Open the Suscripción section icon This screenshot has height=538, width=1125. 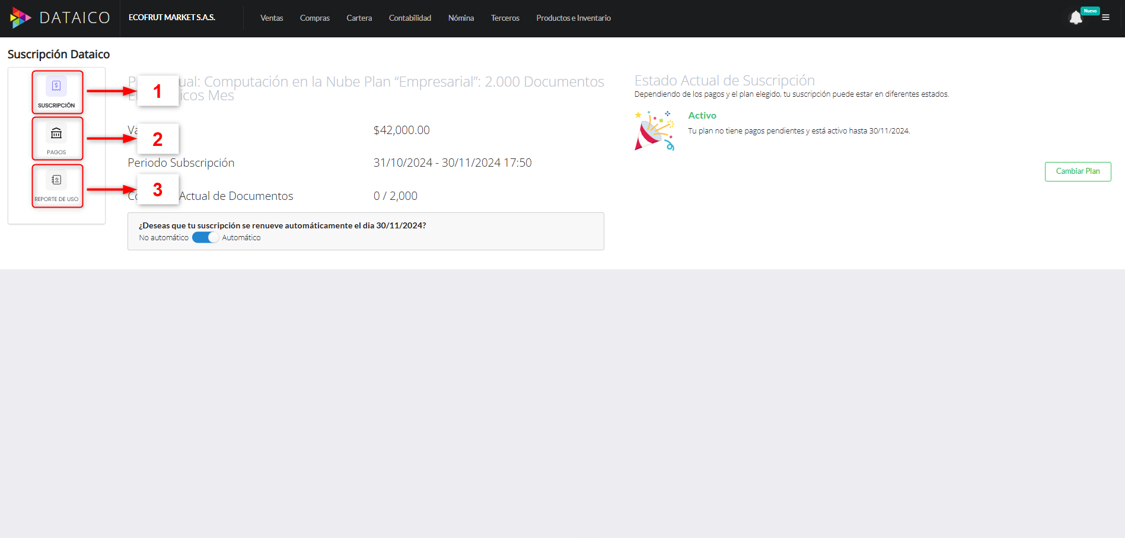point(56,87)
